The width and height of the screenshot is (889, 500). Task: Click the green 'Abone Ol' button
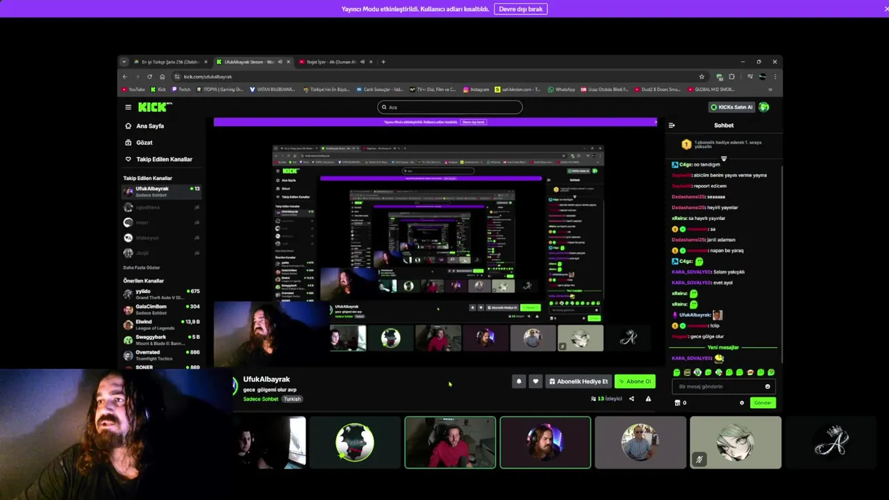coord(635,381)
